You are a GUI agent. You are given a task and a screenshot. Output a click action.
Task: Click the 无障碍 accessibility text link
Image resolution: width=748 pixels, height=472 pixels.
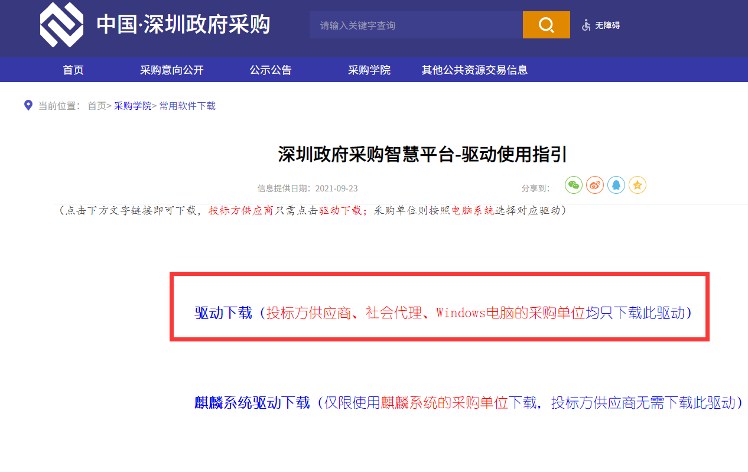pos(607,25)
